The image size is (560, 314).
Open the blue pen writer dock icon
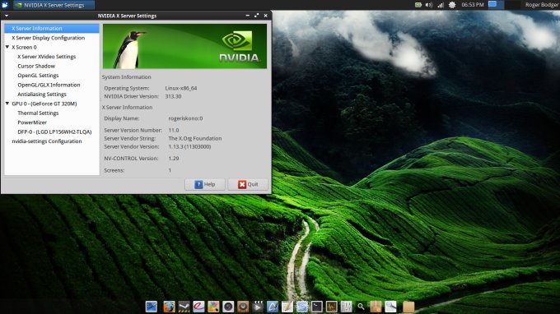(x=272, y=306)
